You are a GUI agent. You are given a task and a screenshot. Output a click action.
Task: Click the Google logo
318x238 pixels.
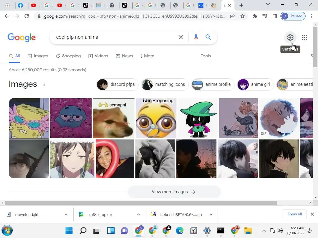point(21,37)
